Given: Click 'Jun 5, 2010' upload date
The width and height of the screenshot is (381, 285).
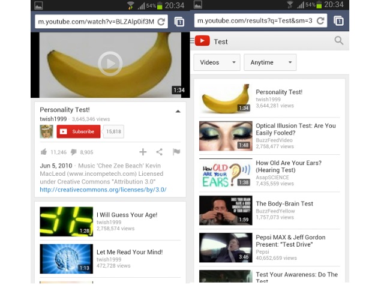Looking at the screenshot, I should pyautogui.click(x=56, y=166).
